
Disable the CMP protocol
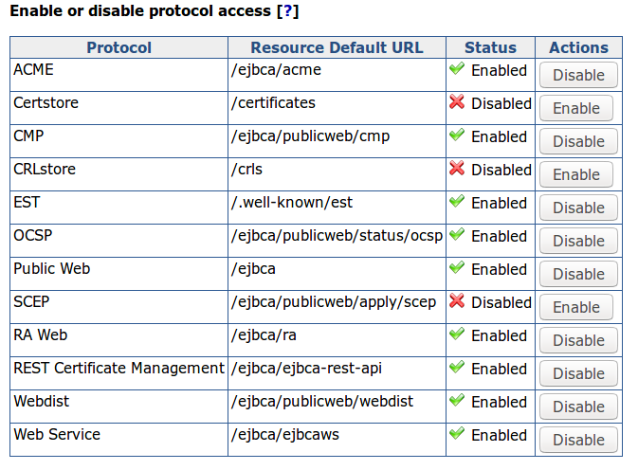point(578,141)
